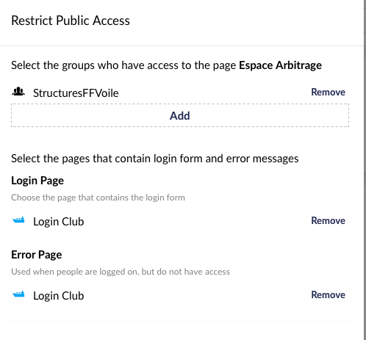Click the error page description text
The width and height of the screenshot is (366, 340).
click(x=121, y=272)
